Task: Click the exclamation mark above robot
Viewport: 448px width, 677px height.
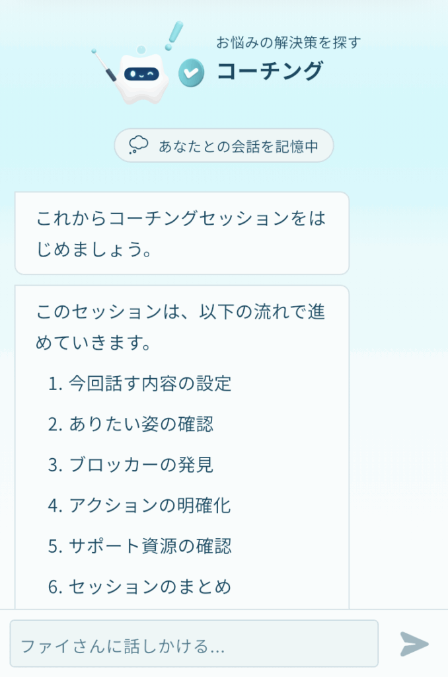Action: click(x=174, y=36)
